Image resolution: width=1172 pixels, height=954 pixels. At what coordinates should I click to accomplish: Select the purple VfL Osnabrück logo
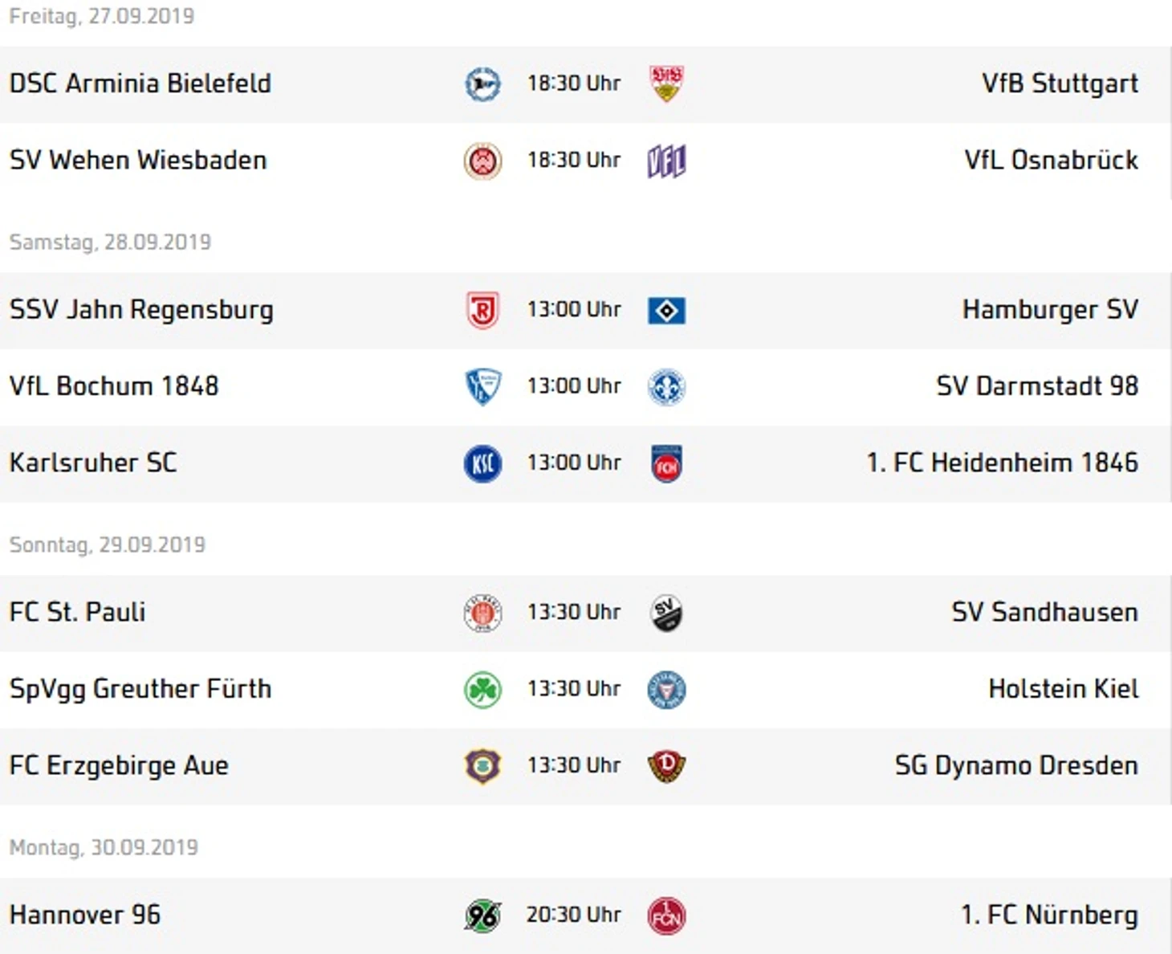(x=666, y=161)
